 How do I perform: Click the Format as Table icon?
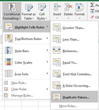pyautogui.click(x=29, y=8)
